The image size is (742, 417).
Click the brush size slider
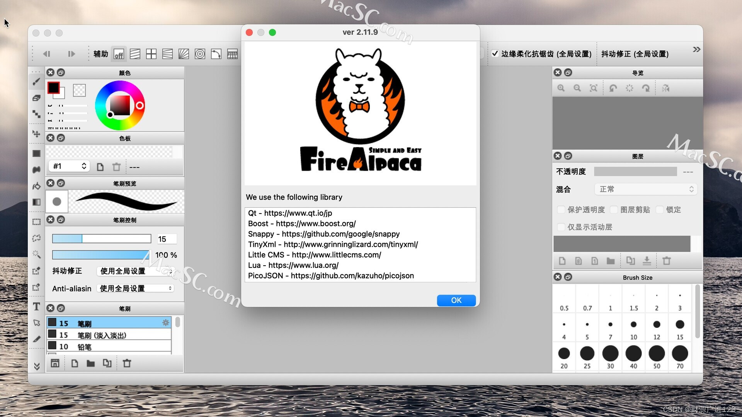point(101,239)
